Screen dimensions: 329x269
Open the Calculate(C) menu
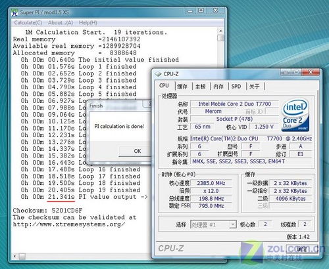point(28,23)
